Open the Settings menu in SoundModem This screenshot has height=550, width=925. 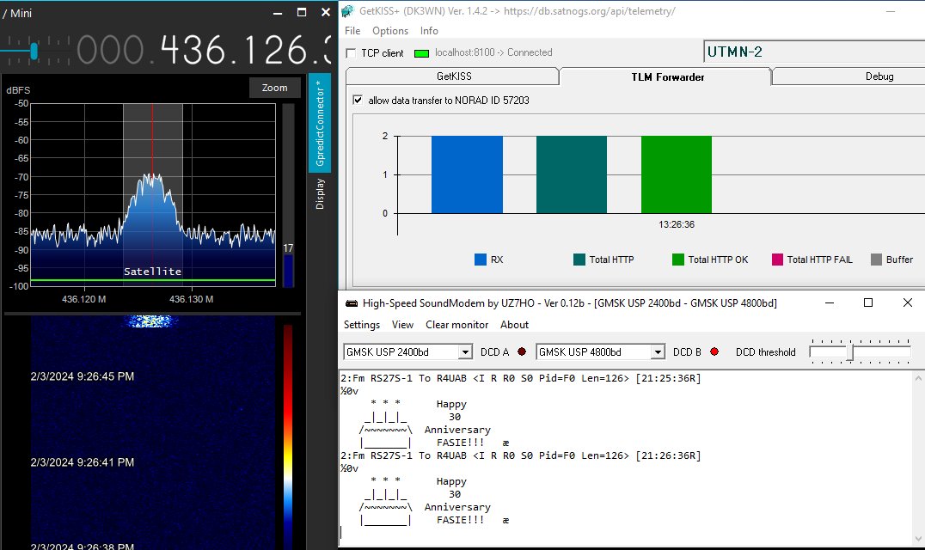[362, 325]
